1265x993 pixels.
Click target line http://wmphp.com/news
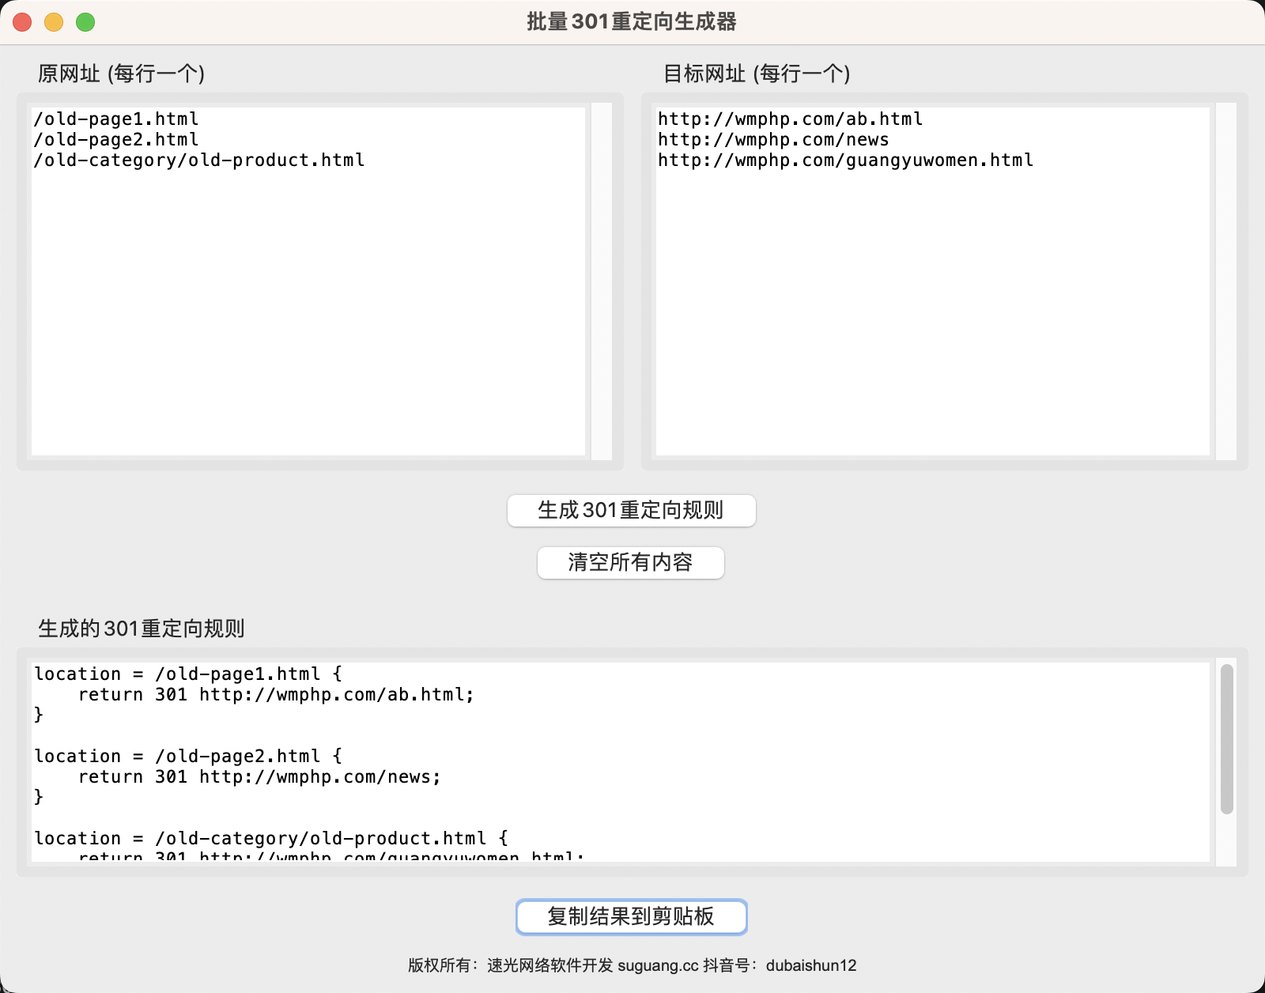(x=773, y=139)
